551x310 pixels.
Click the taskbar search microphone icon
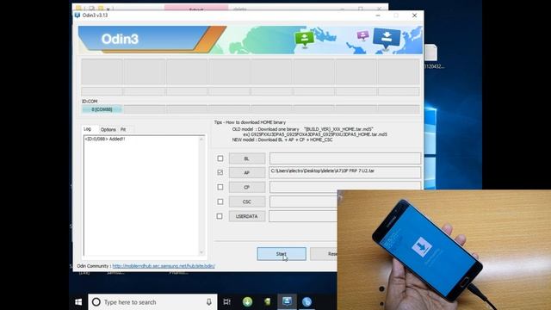(209, 302)
